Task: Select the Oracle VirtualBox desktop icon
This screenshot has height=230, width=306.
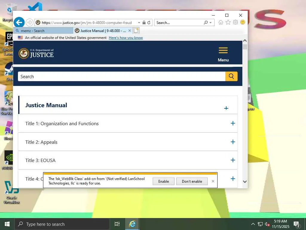Action: point(12,193)
